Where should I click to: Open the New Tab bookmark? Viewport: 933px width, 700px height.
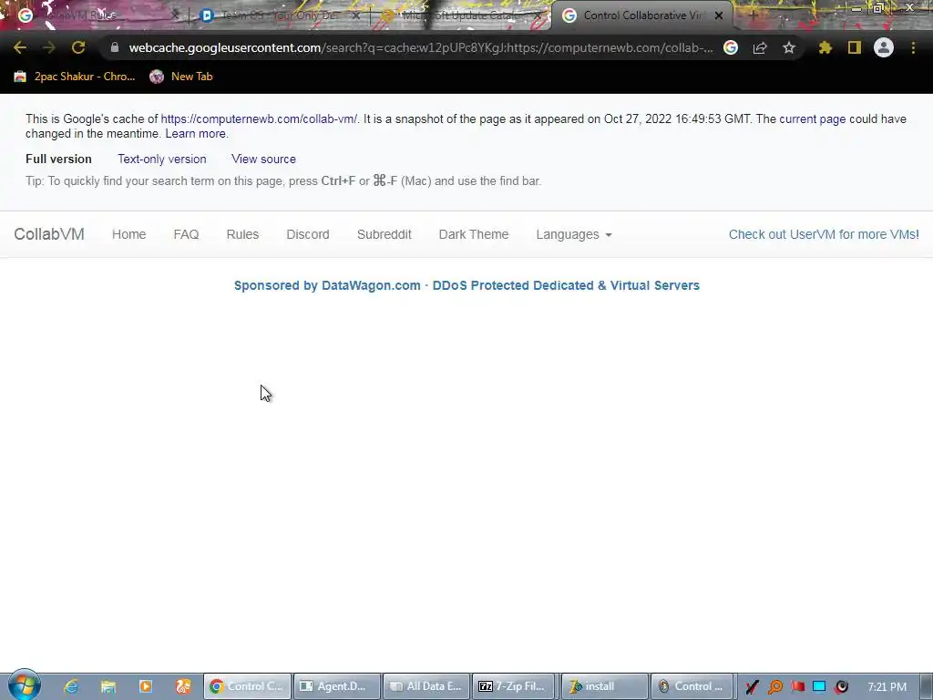coord(181,77)
